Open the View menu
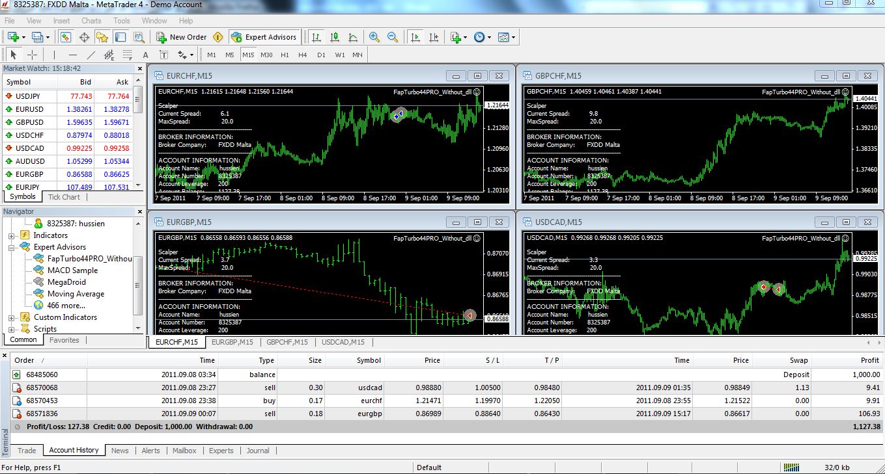Image resolution: width=885 pixels, height=474 pixels. click(x=34, y=21)
